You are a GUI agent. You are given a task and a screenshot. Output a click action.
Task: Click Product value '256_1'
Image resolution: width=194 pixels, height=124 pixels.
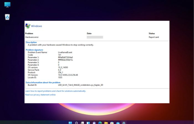(x=60, y=72)
